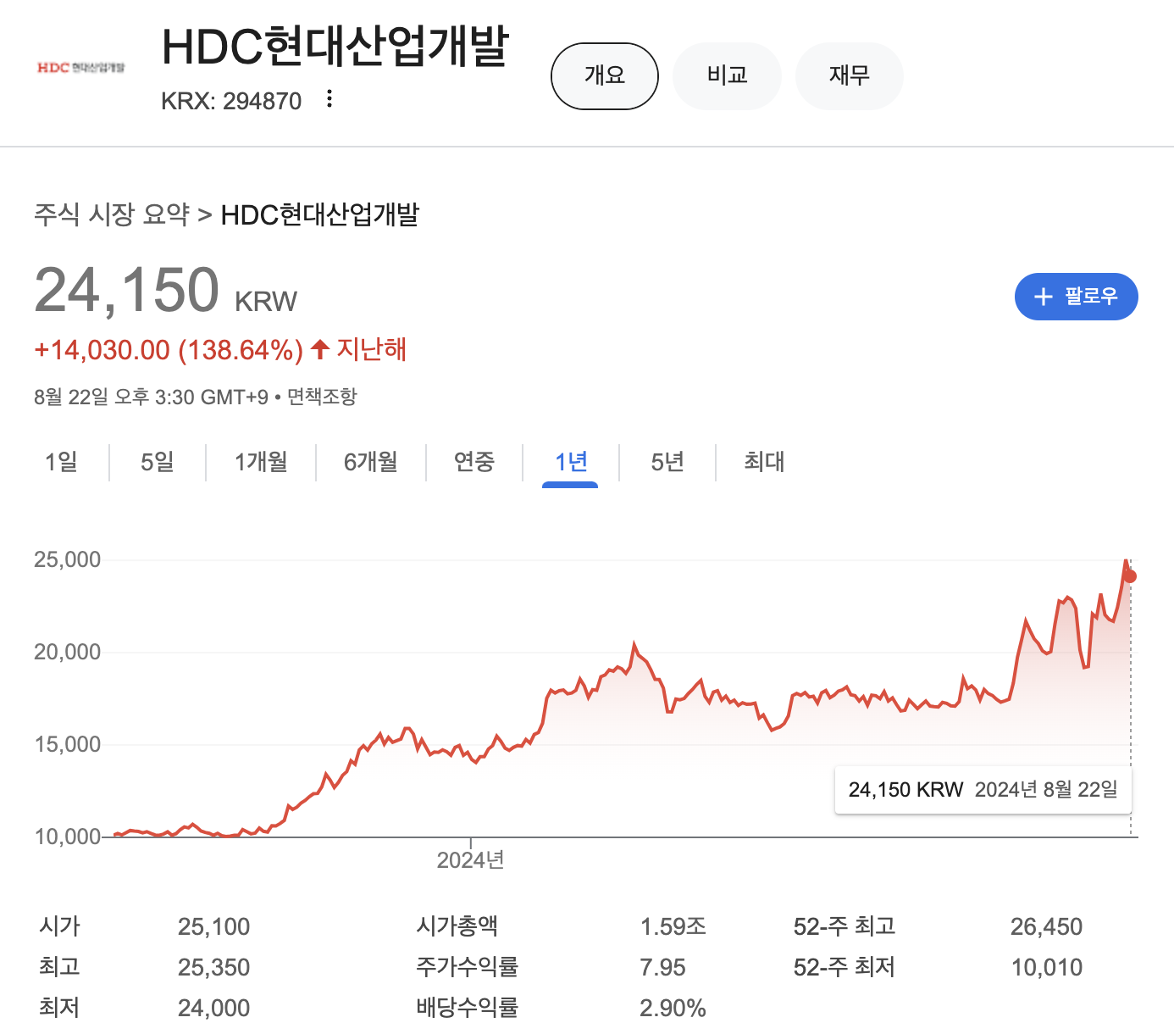Viewport: 1174px width, 1034px height.
Task: Click the 최고 value 25,350
Action: pyautogui.click(x=214, y=967)
